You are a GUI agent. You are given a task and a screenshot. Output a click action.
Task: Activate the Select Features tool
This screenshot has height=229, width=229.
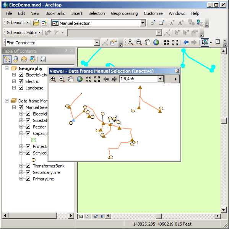coord(205,42)
